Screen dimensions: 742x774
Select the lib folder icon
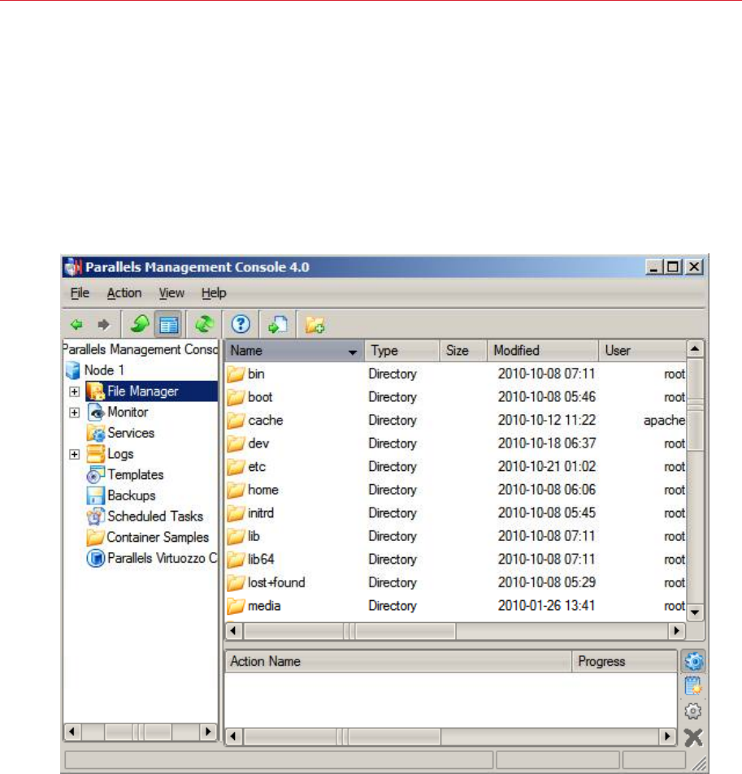[x=236, y=537]
